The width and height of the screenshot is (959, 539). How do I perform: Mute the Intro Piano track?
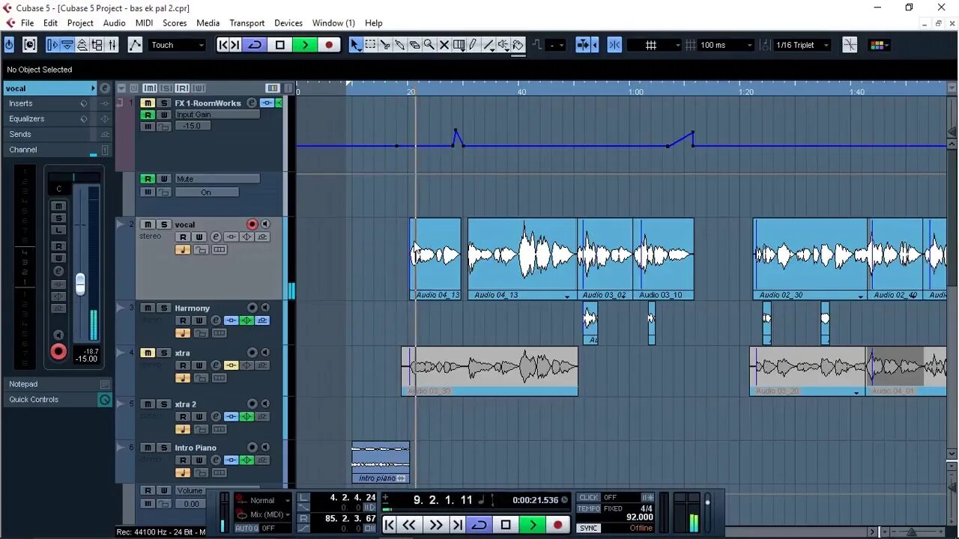point(148,448)
